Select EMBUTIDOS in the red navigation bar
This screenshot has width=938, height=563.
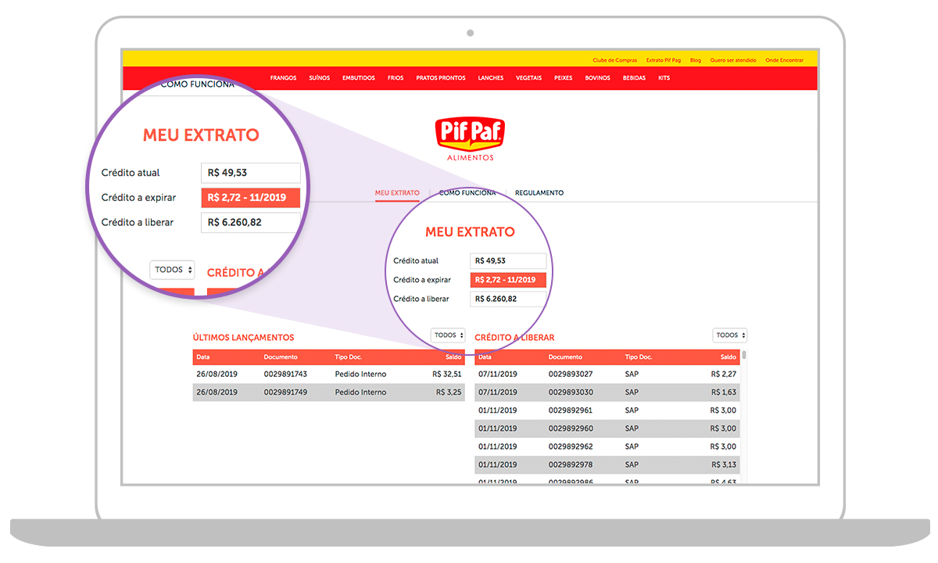coord(359,78)
